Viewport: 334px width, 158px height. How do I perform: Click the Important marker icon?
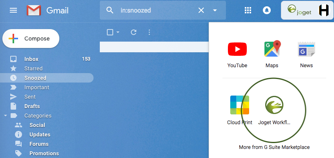(x=13, y=87)
